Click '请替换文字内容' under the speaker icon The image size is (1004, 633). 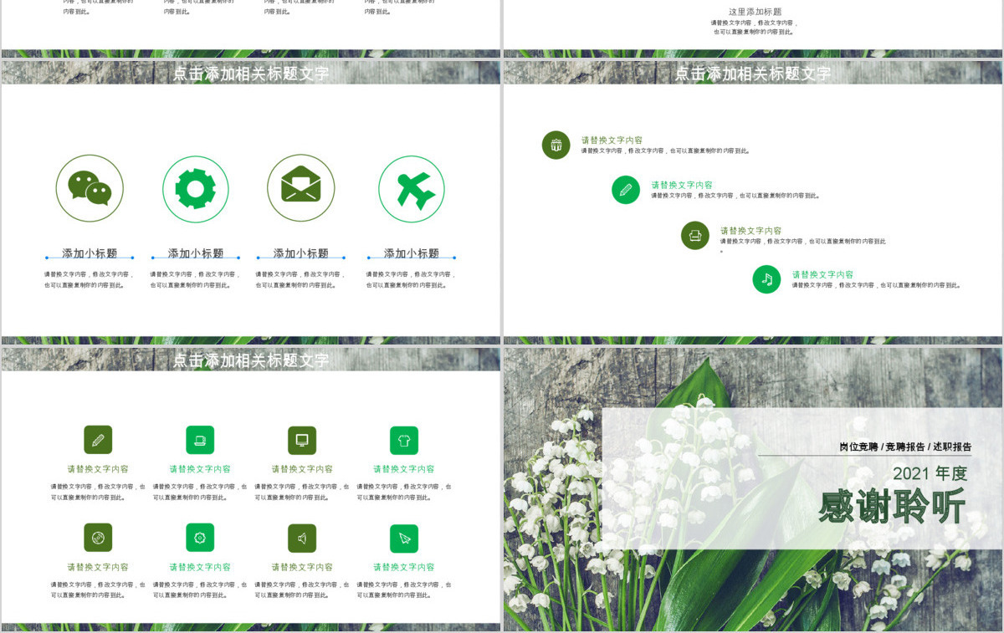point(302,567)
